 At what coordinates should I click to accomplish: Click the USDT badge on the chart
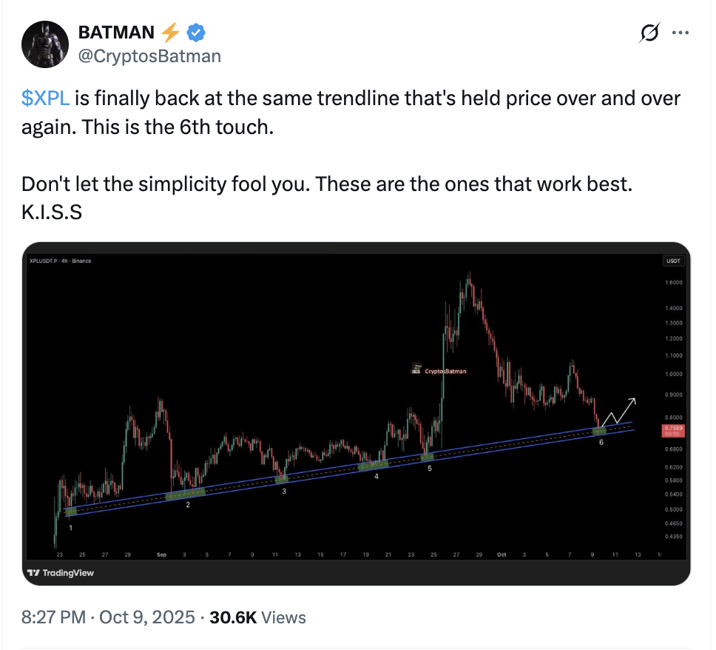pos(673,261)
